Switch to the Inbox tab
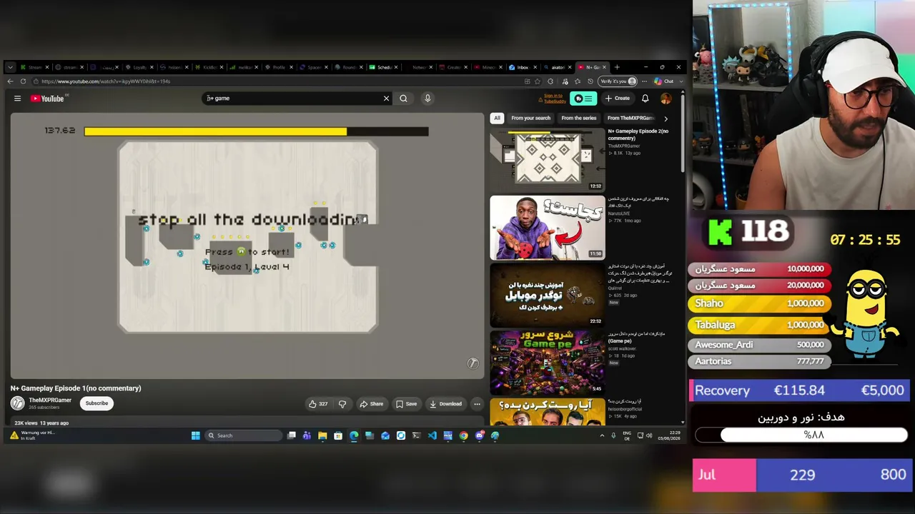The width and height of the screenshot is (915, 514). [523, 67]
